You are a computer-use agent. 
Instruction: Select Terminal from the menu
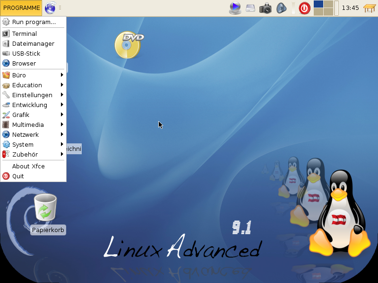[x=25, y=33]
